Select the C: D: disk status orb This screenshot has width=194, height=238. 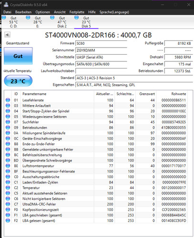click(4, 17)
